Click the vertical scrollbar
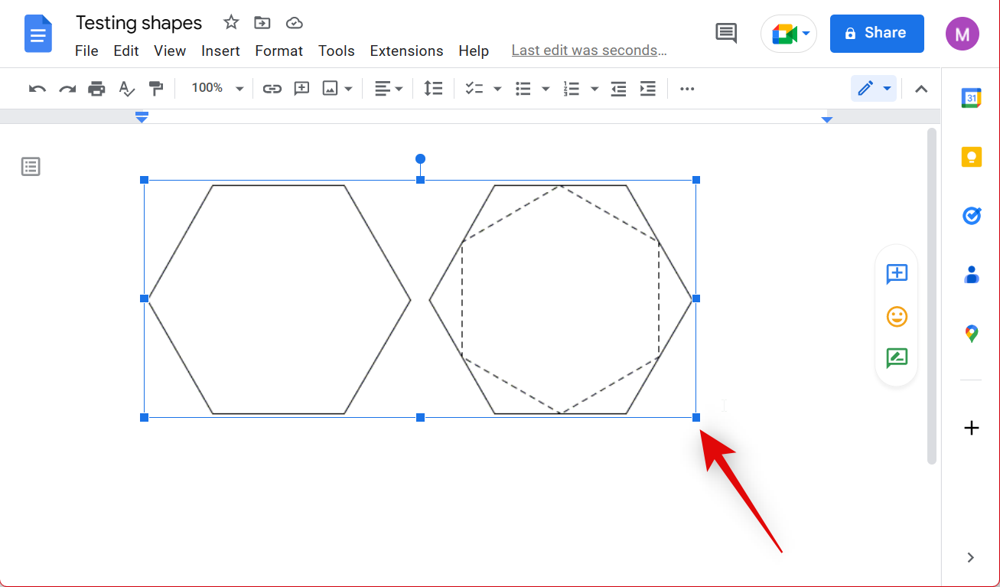The image size is (1000, 587). pos(931,296)
